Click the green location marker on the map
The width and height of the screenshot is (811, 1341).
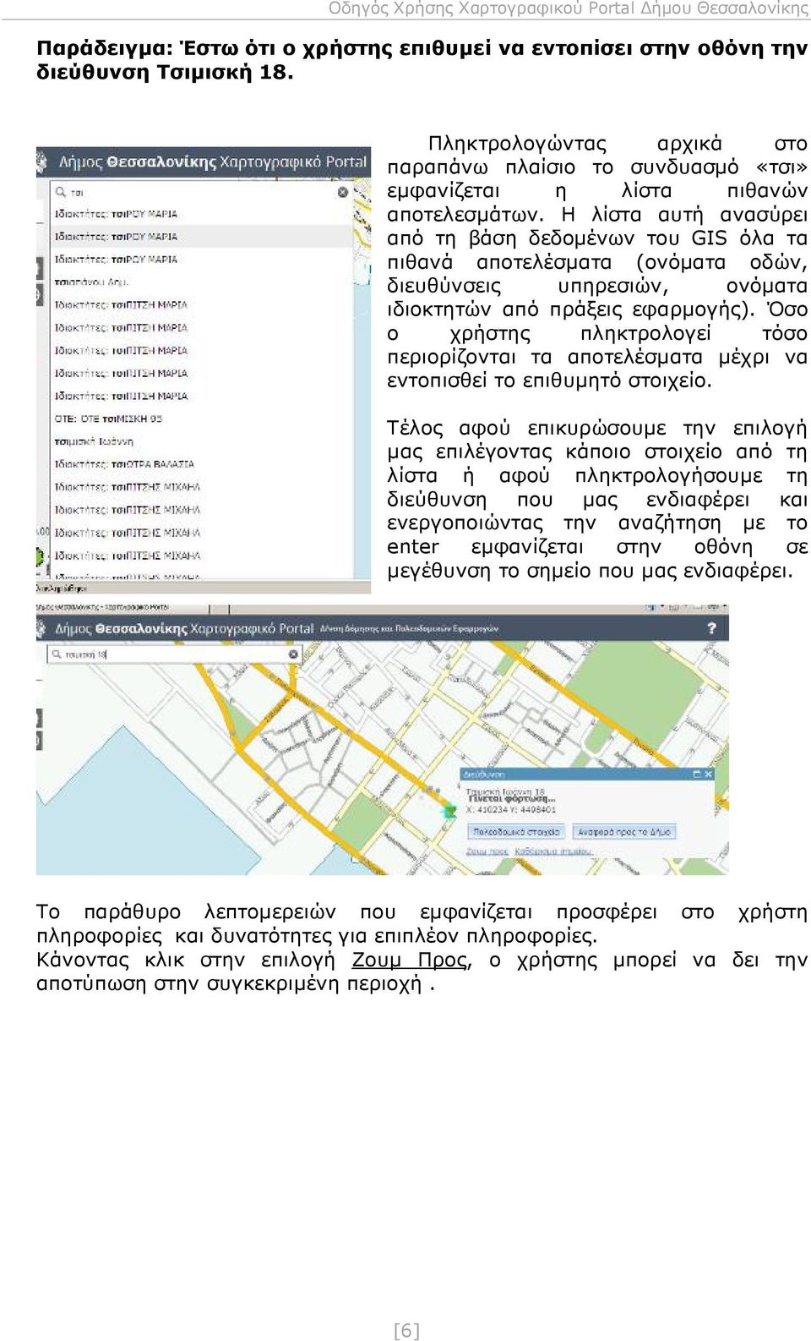pyautogui.click(x=449, y=810)
